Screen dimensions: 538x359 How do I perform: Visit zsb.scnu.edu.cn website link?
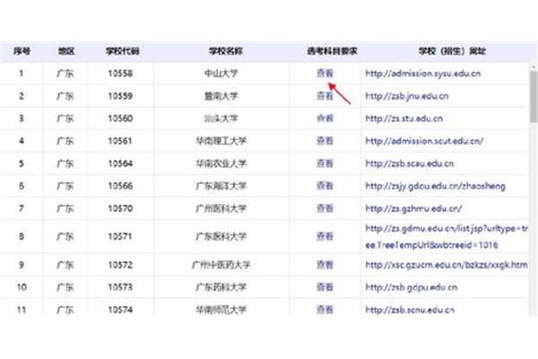click(x=410, y=310)
